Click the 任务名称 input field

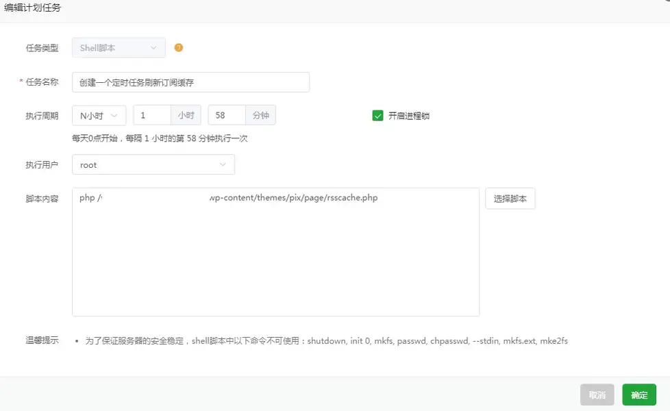(x=190, y=82)
